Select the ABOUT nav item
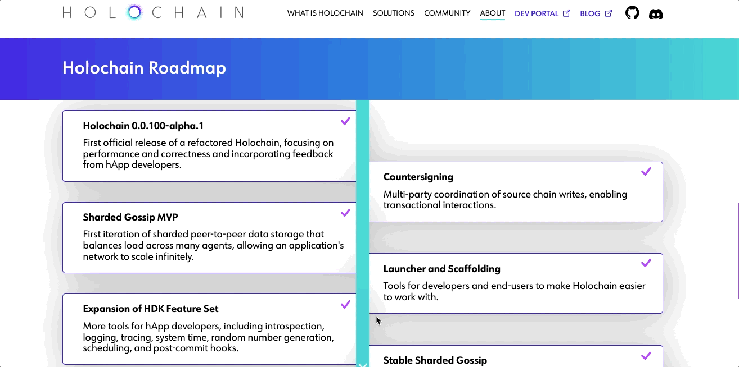The width and height of the screenshot is (739, 367). (493, 13)
